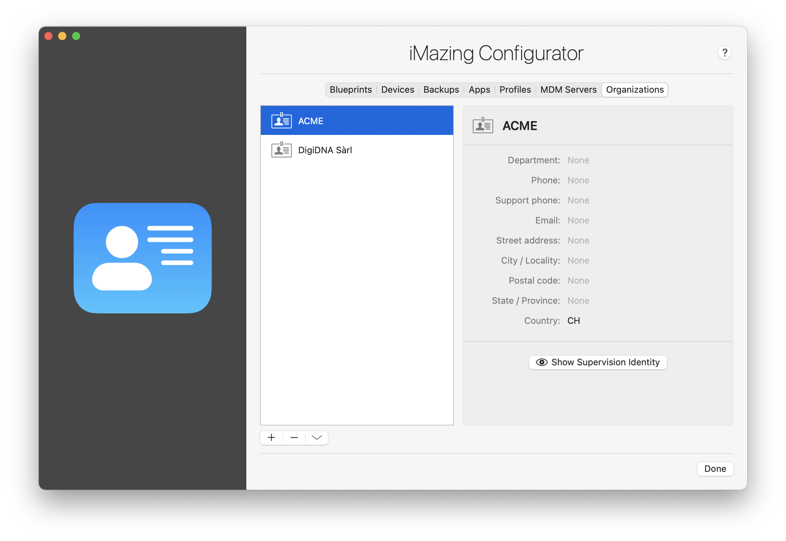Click the plus icon to add organization
This screenshot has height=541, width=786.
(x=272, y=438)
